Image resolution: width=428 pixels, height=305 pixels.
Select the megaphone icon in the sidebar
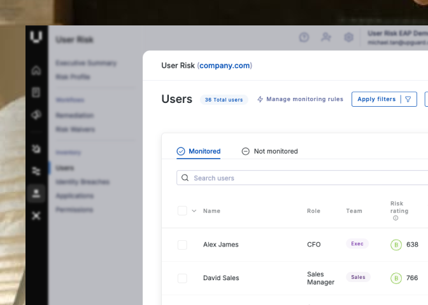36,115
